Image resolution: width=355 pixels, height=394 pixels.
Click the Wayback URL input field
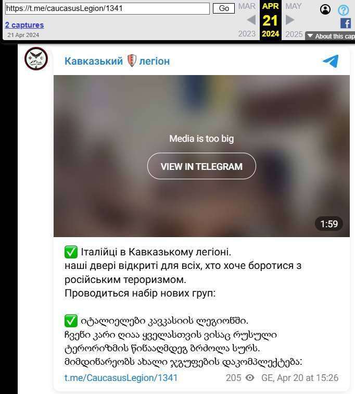pyautogui.click(x=107, y=8)
